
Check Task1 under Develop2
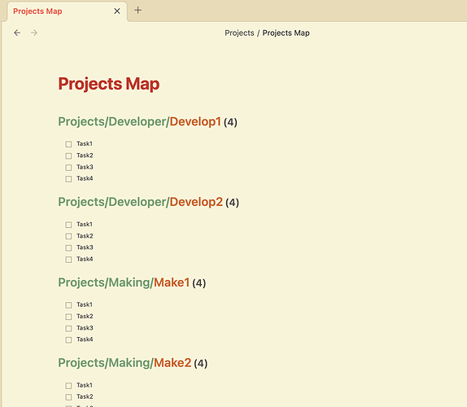pos(68,225)
